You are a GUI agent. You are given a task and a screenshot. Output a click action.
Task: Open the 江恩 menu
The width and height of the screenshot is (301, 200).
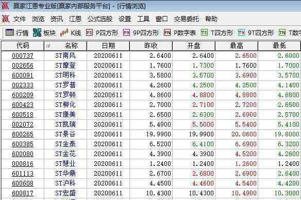point(75,19)
